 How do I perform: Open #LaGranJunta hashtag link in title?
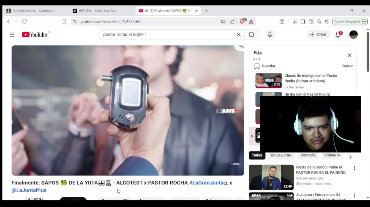(x=206, y=183)
